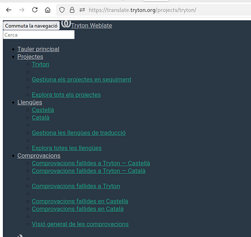Click the Weblate logo icon
The height and width of the screenshot is (237, 251).
(x=66, y=24)
